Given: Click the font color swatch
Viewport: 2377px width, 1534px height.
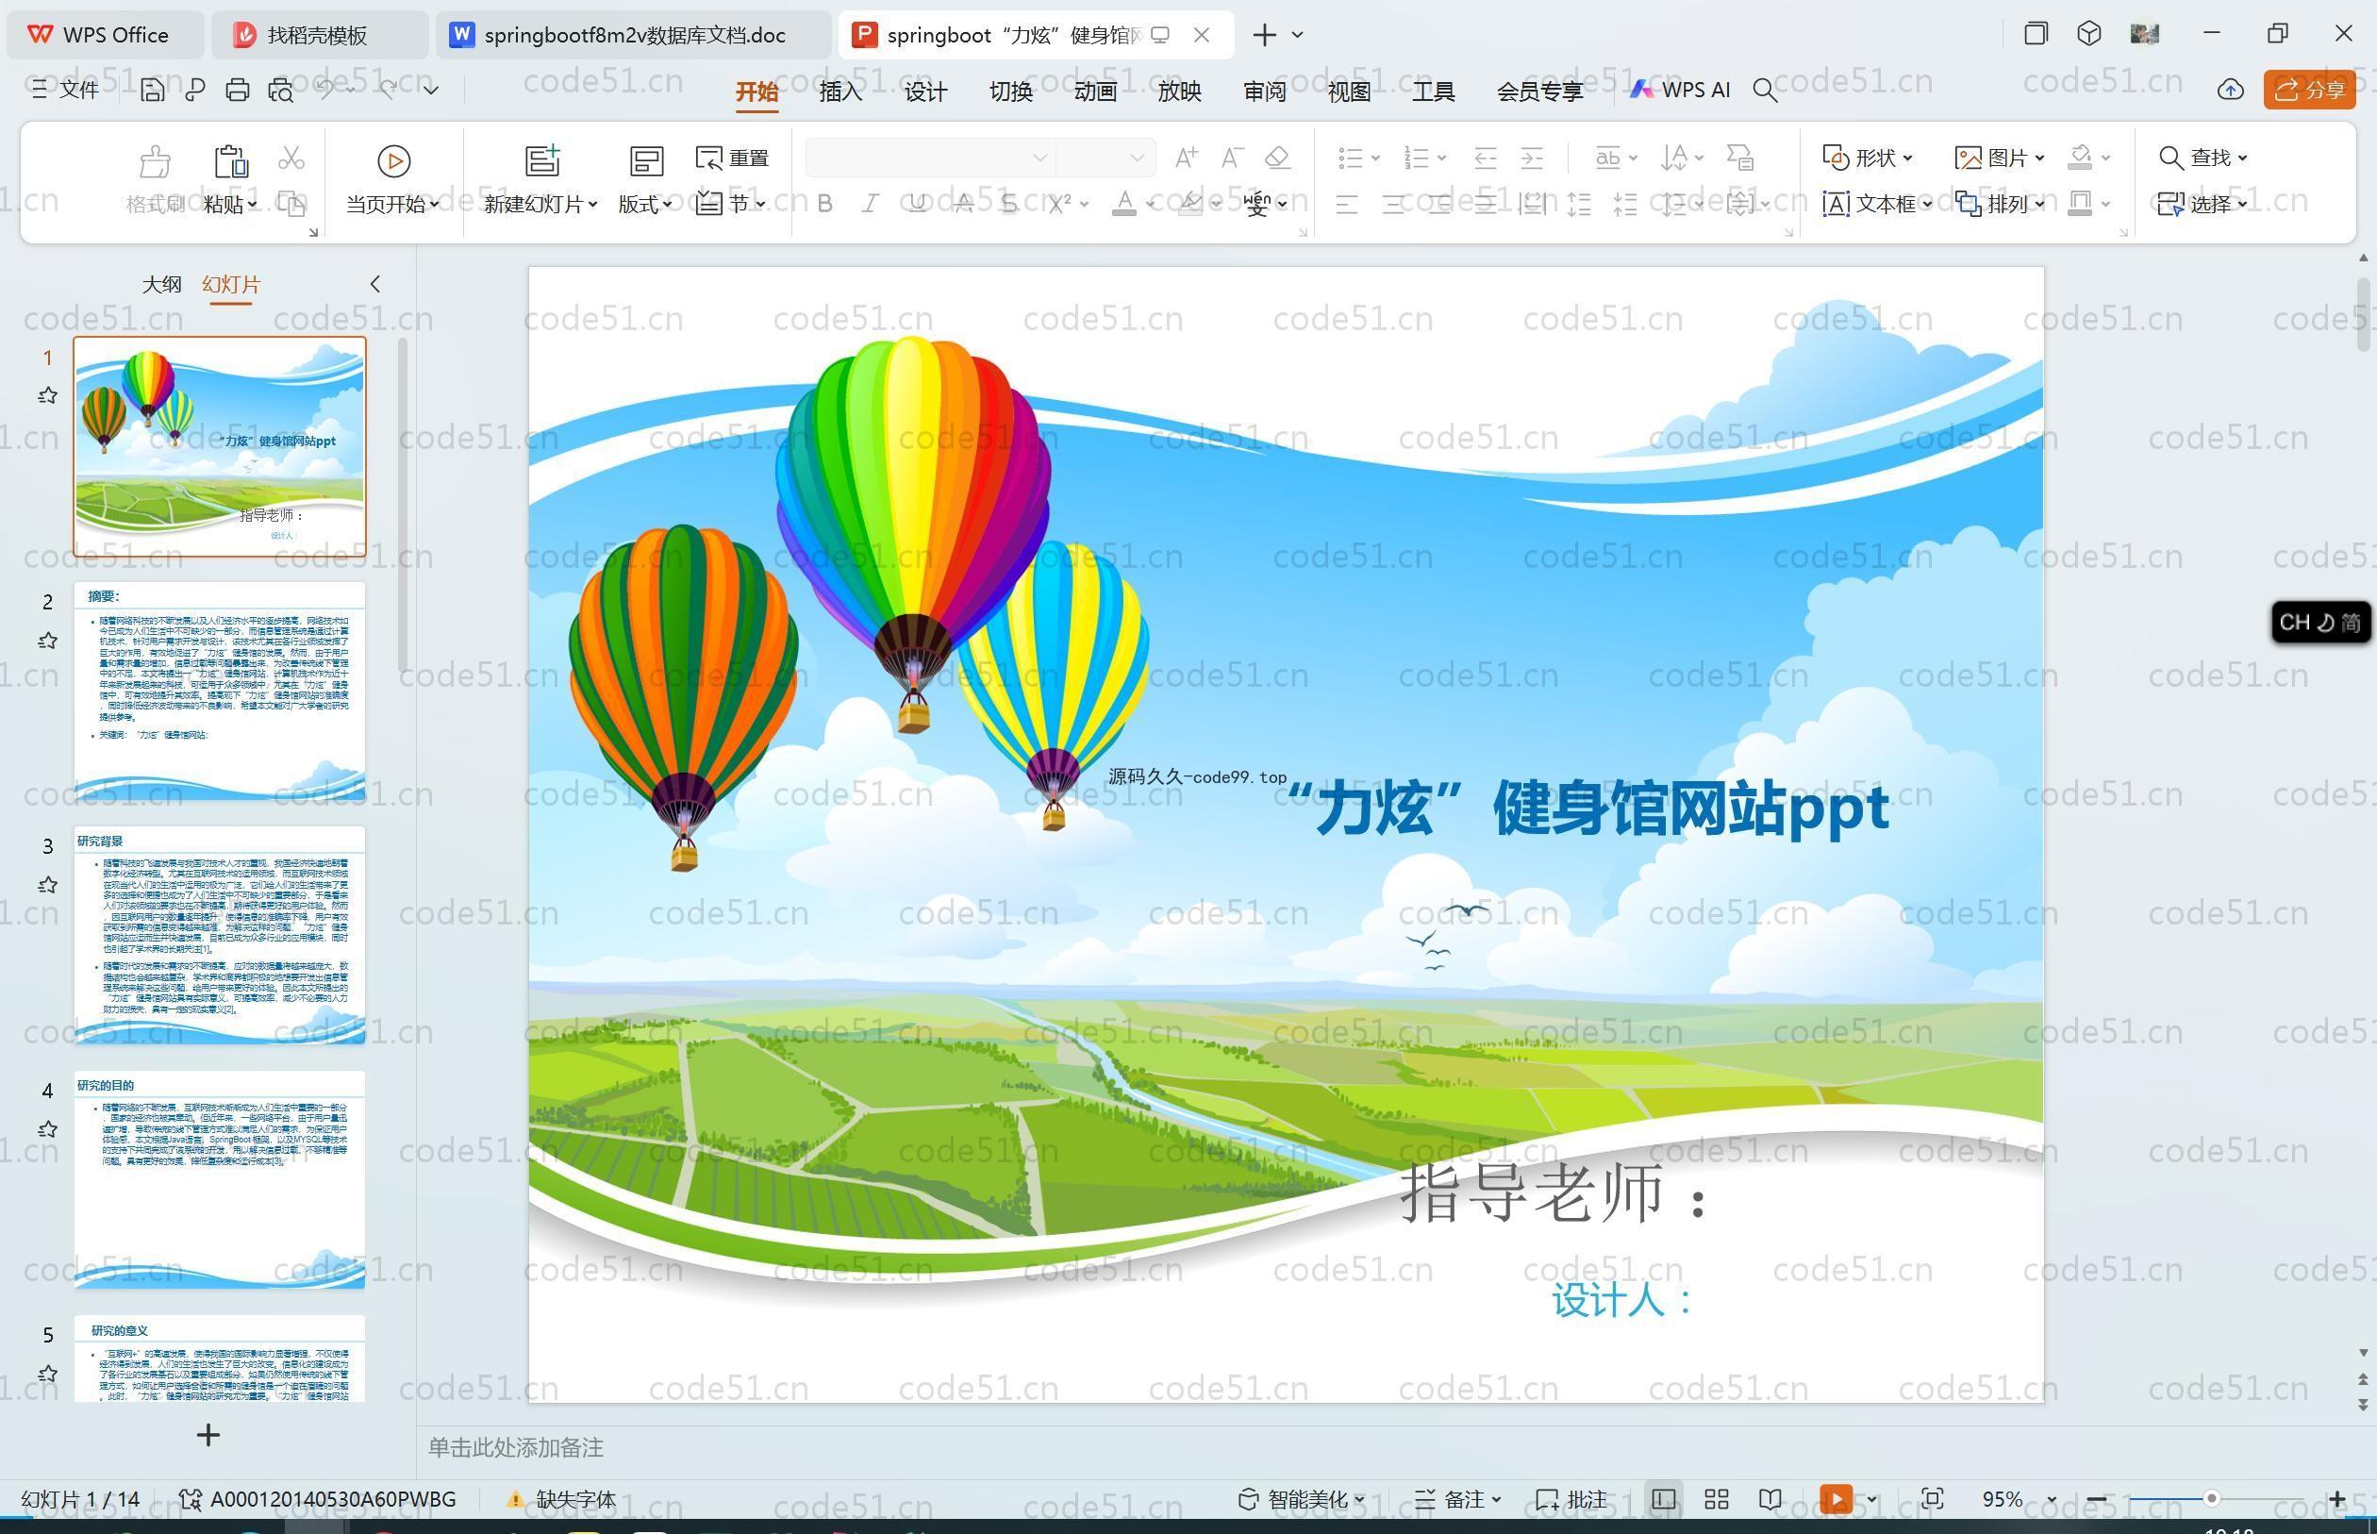Looking at the screenshot, I should point(1124,204).
